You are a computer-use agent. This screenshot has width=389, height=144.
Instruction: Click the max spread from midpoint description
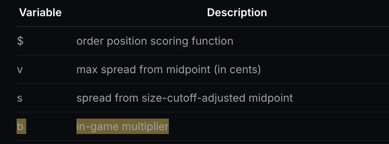click(169, 70)
